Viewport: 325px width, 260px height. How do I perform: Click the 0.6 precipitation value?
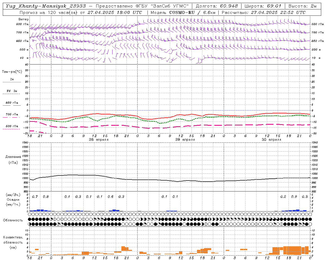pos(110,197)
